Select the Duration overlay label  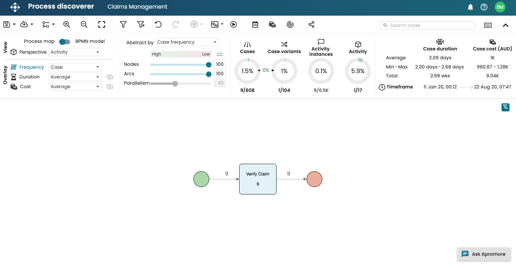29,77
